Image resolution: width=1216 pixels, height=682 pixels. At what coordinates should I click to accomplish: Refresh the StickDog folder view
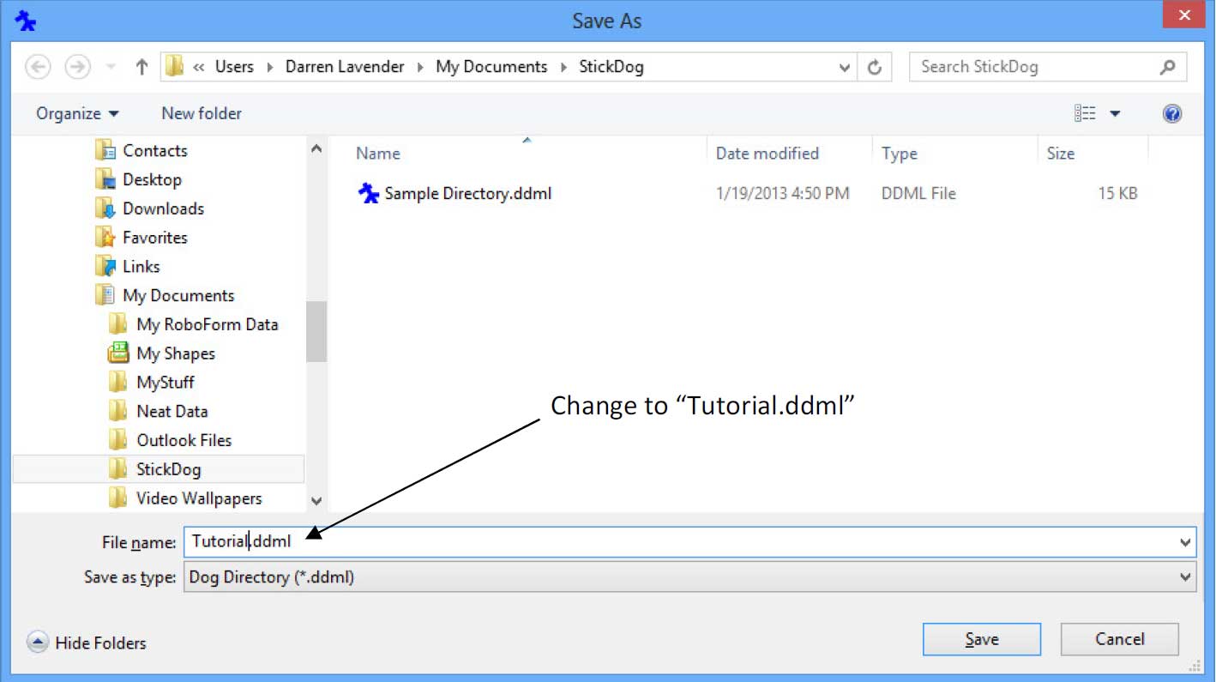[876, 66]
